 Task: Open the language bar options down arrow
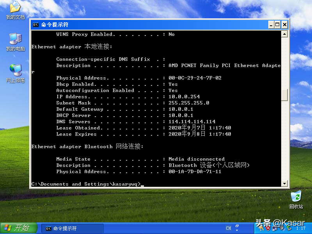point(237,230)
